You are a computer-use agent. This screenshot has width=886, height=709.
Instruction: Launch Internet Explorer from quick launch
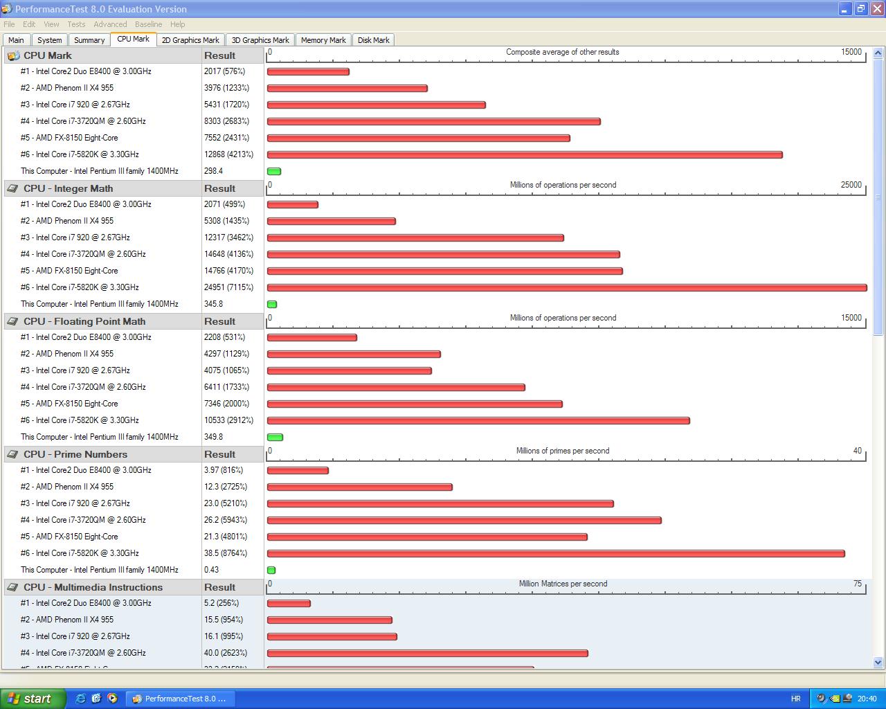click(81, 699)
